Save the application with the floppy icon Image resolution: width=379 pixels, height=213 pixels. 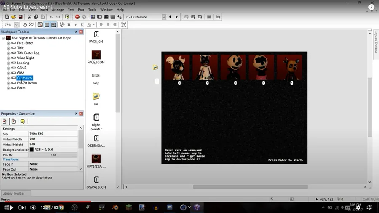[21, 17]
